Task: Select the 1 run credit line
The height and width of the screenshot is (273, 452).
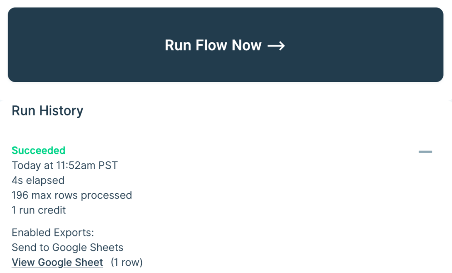Action: pos(38,210)
